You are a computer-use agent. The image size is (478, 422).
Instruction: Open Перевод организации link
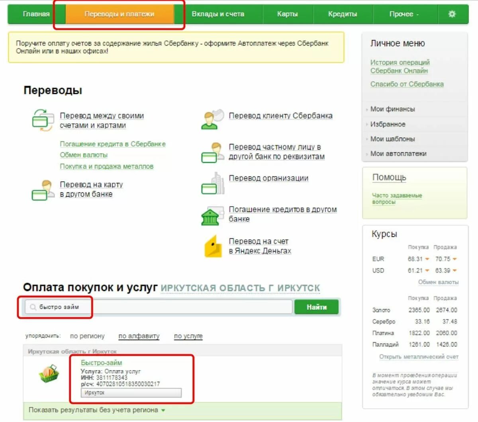point(268,179)
